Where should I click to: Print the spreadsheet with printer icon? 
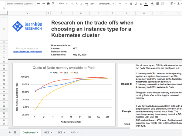48,4
